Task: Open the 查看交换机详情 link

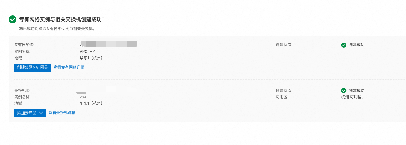Action: click(x=62, y=113)
